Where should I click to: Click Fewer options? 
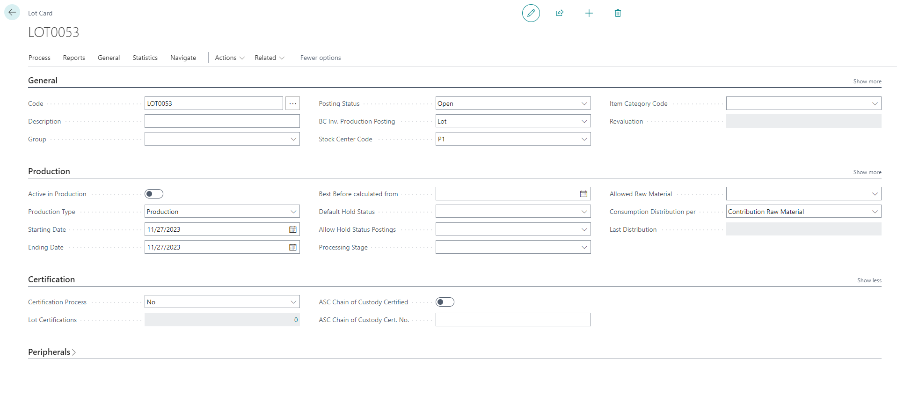[x=321, y=58]
